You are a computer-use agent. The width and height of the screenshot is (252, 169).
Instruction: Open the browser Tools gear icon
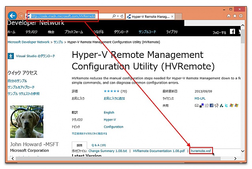[x=241, y=16]
